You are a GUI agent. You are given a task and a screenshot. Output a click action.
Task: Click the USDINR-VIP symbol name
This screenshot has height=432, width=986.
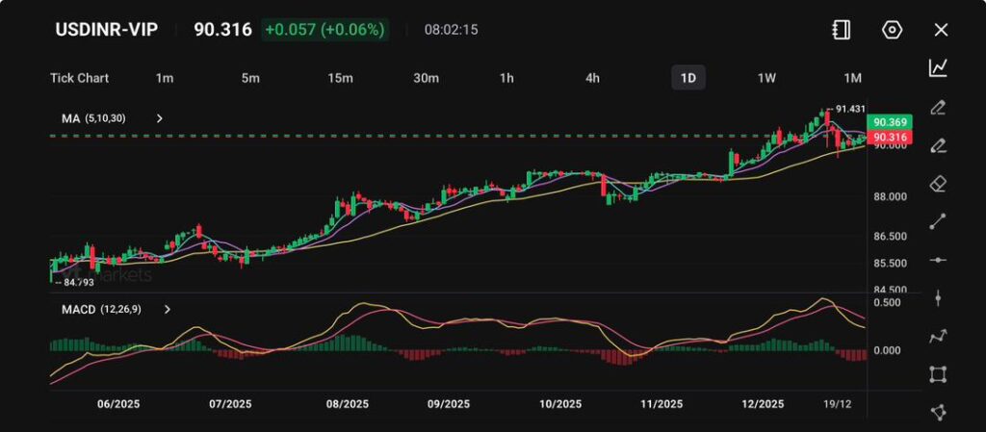tap(108, 30)
